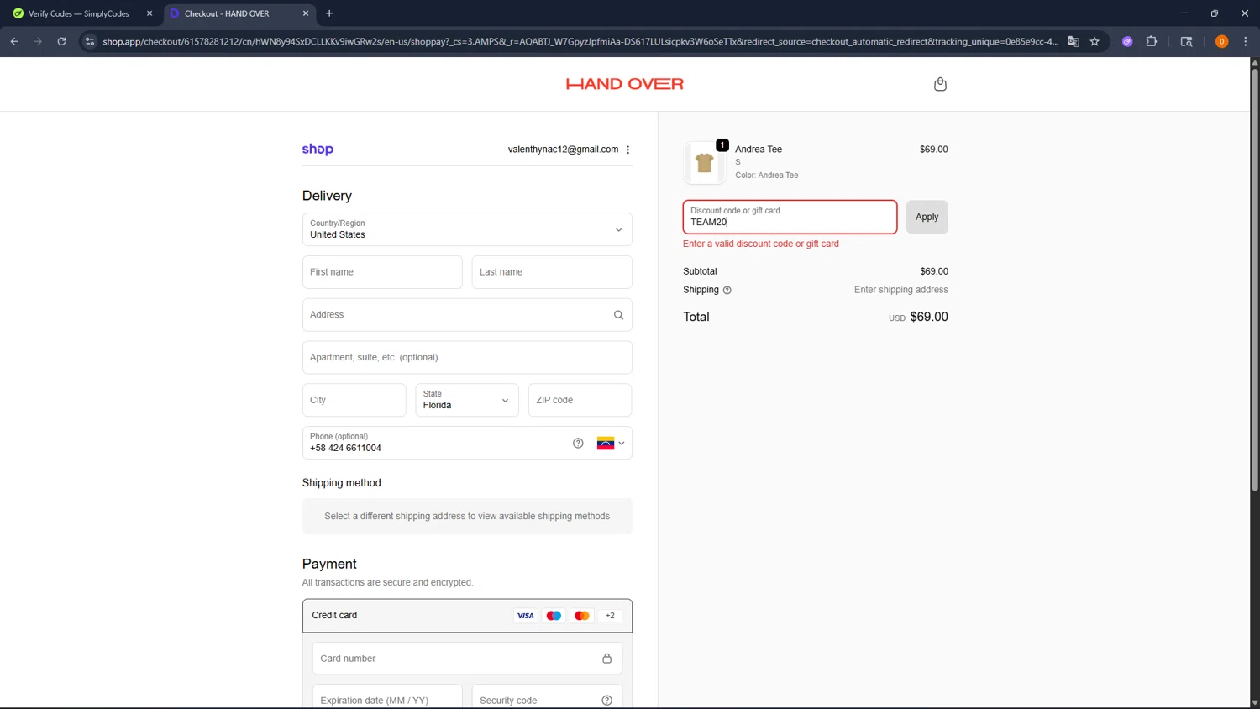The width and height of the screenshot is (1260, 709).
Task: Click the discount code input field
Action: (x=790, y=217)
